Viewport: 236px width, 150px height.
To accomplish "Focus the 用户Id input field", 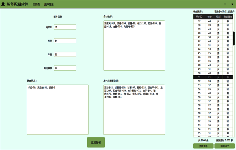I will [65, 27].
